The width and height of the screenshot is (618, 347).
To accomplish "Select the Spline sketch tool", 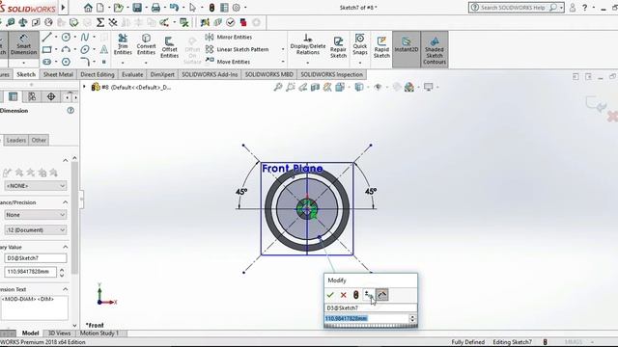I will [85, 37].
